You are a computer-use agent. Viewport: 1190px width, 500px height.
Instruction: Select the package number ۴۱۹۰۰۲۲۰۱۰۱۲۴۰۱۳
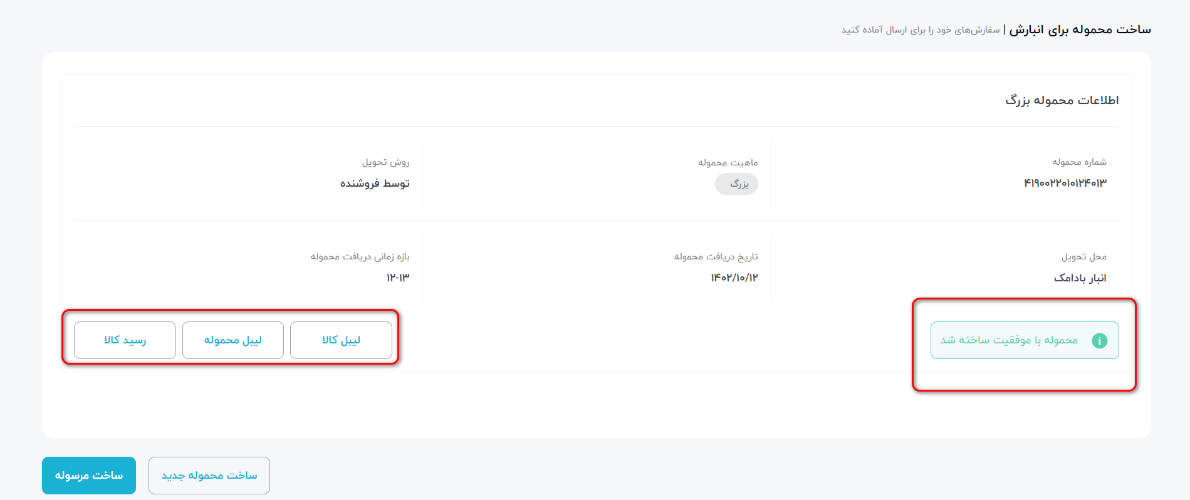point(1065,183)
